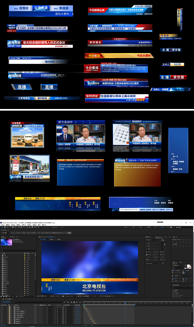Open the Motion v2 dropdown

pos(152,240)
